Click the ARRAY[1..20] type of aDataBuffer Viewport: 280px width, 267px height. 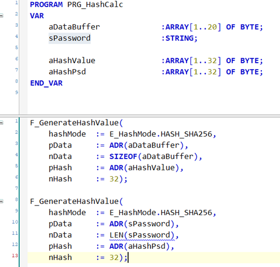[x=193, y=27]
